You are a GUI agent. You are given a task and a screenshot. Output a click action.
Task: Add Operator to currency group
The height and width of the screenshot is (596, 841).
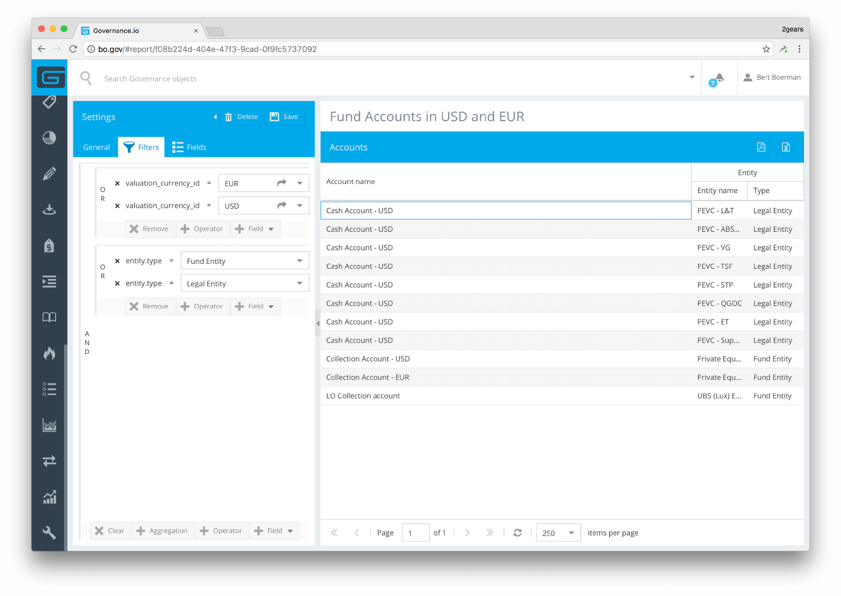(202, 229)
